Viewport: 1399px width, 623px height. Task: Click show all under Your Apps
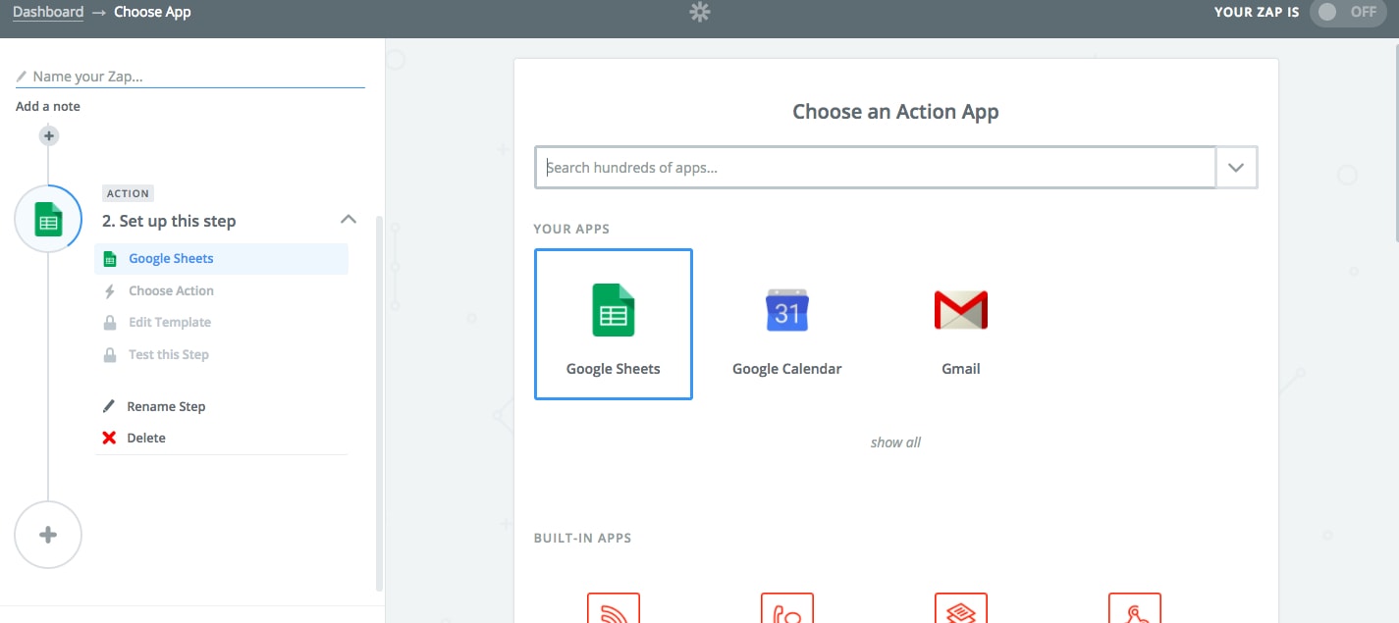coord(895,442)
